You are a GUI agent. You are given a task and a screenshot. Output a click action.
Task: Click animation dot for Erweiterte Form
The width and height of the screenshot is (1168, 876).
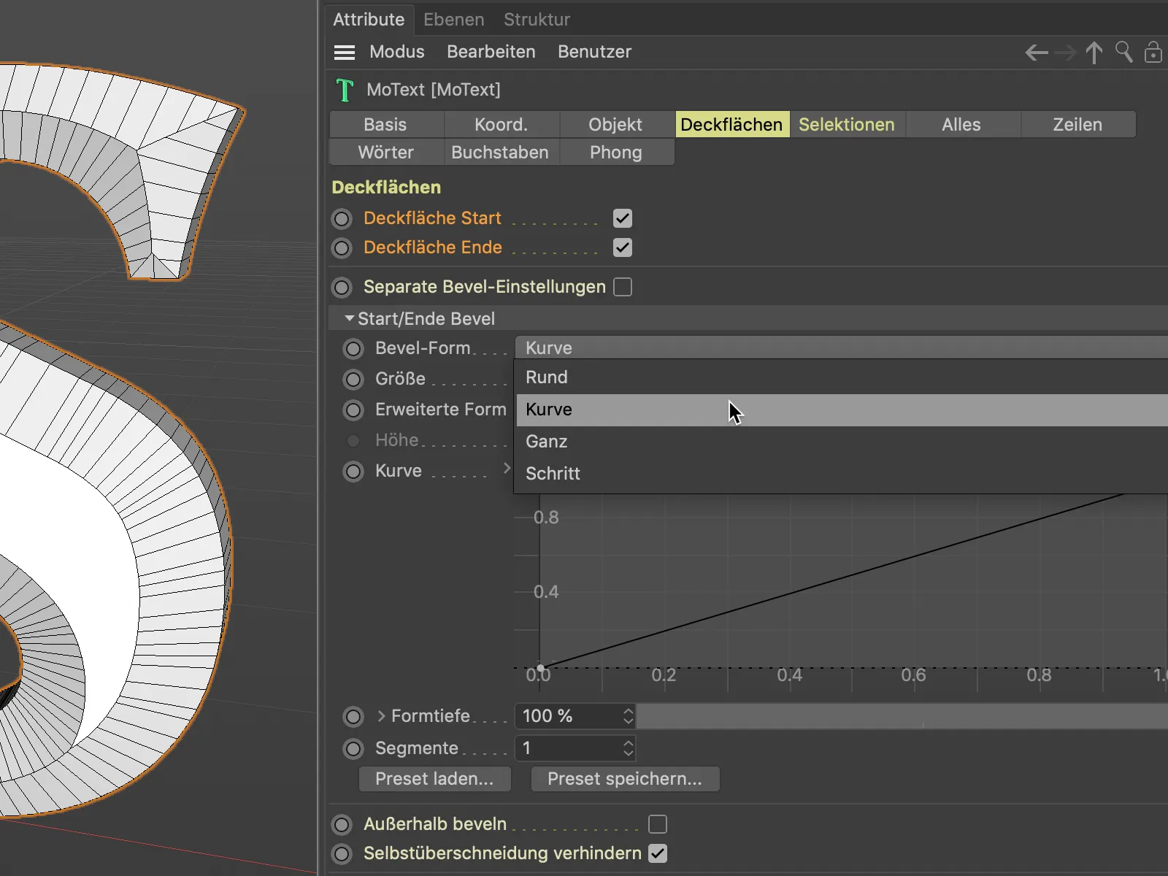point(353,410)
